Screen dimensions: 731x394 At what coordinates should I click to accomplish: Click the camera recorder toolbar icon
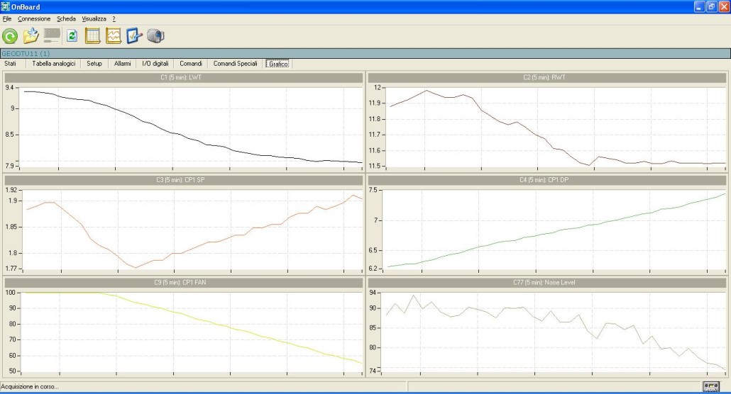pyautogui.click(x=155, y=35)
